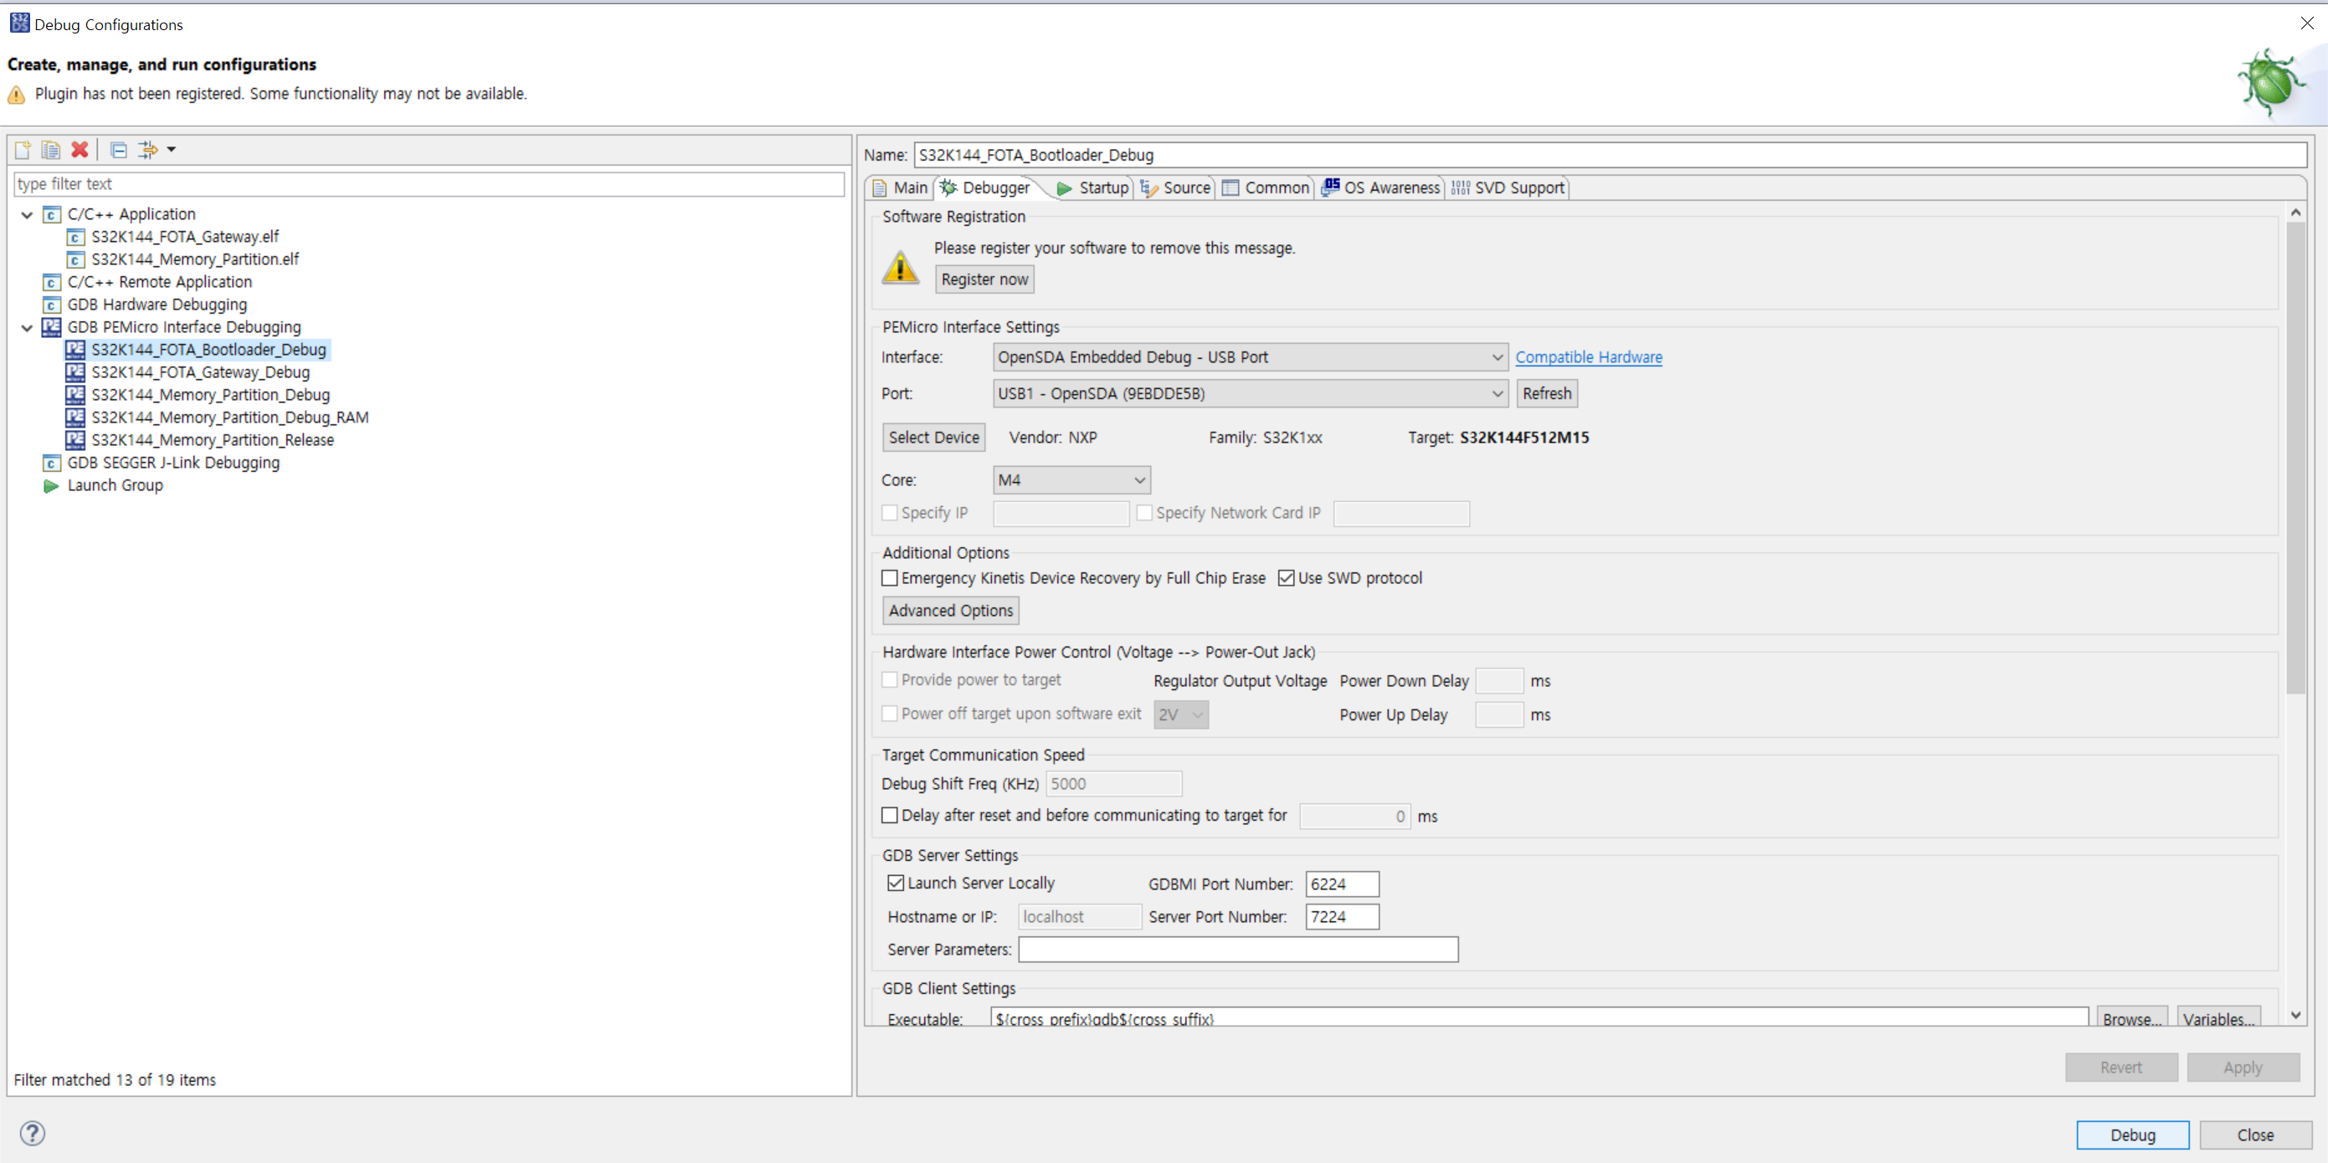This screenshot has height=1163, width=2328.
Task: Disable Launch Server Locally
Action: point(895,883)
